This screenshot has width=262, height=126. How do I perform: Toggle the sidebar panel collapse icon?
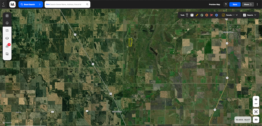(x=7, y=16)
